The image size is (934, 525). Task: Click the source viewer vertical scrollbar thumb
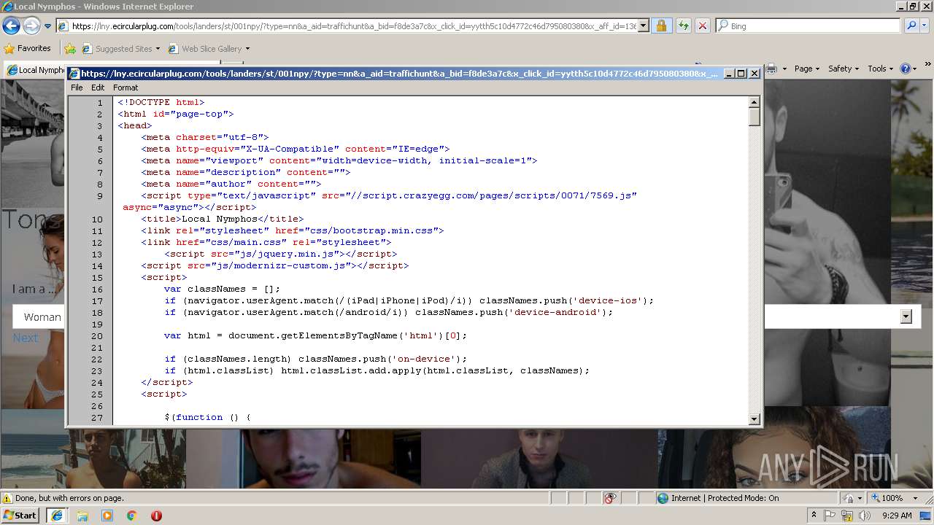coord(754,117)
